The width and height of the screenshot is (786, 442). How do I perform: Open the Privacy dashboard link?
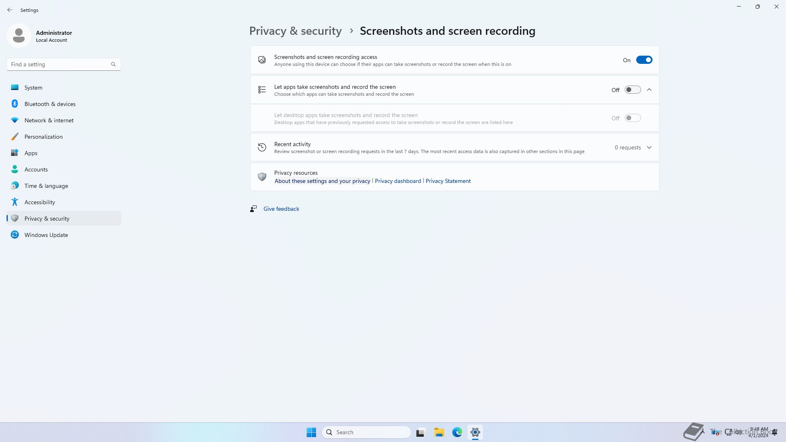[x=398, y=181]
